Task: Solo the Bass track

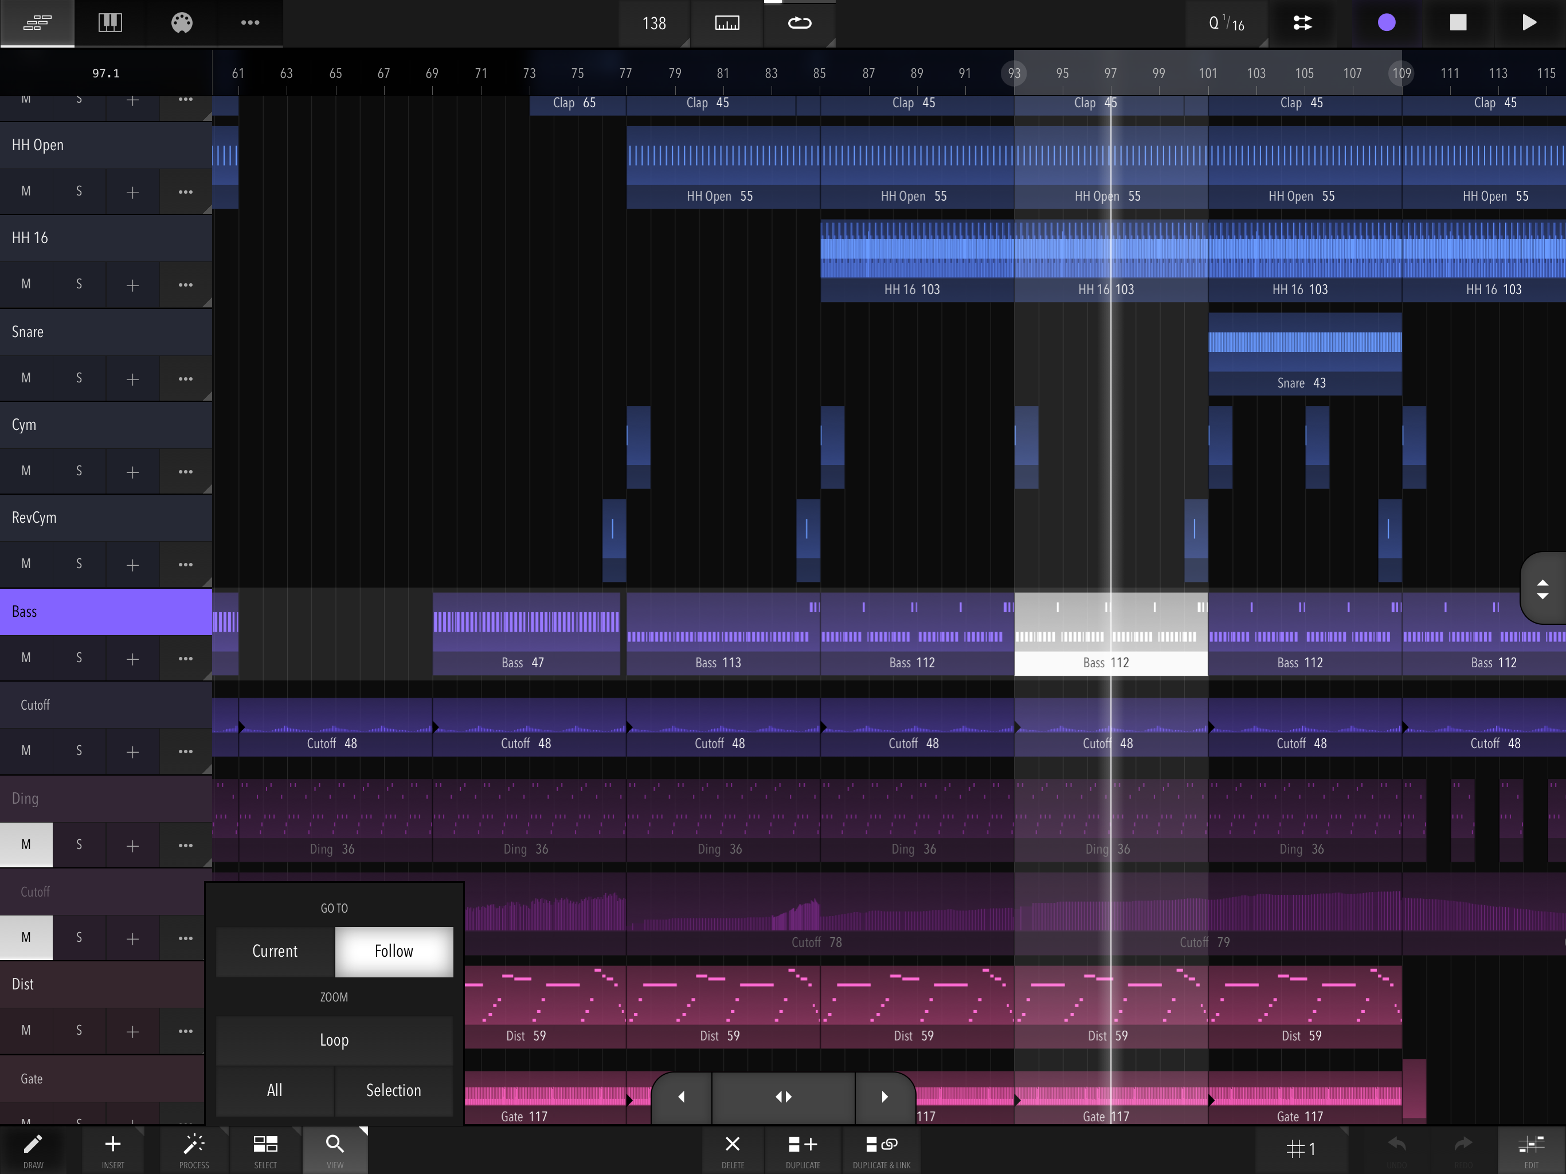Action: (79, 658)
